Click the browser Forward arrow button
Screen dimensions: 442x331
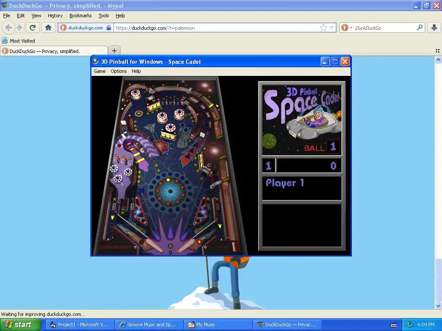(x=19, y=28)
